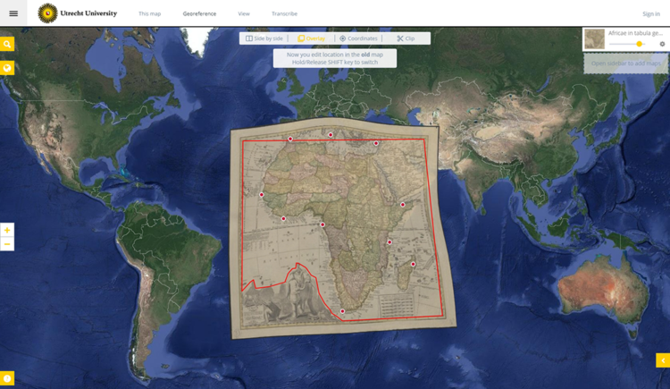Select control point in Gulf of Guinea bend
670x389 pixels.
pos(322,224)
